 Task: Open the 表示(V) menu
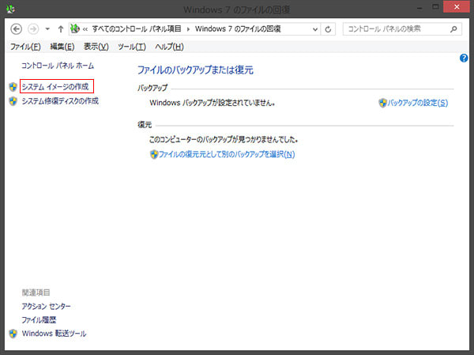pyautogui.click(x=96, y=47)
